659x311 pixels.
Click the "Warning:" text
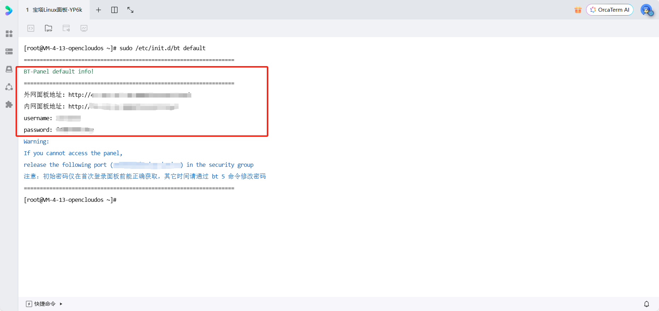(36, 141)
